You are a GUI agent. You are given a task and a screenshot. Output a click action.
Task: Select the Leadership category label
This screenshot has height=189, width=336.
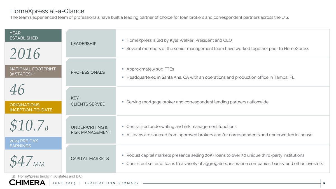pyautogui.click(x=83, y=44)
